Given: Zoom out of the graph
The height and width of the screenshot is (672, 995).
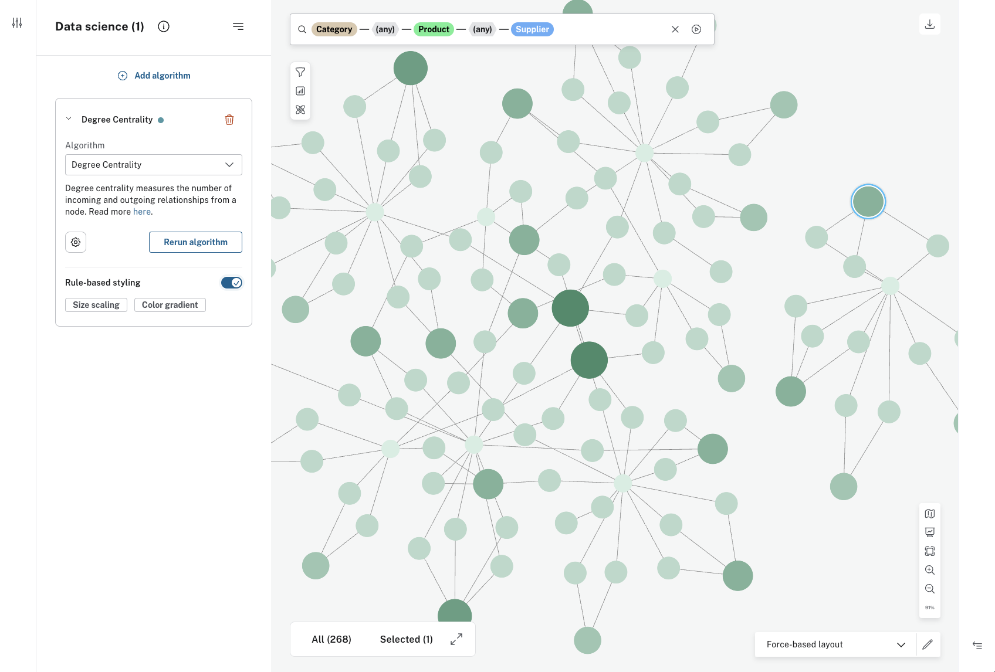Looking at the screenshot, I should 930,589.
